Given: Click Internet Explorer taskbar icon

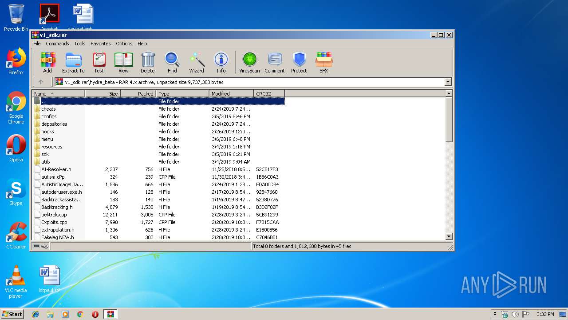Looking at the screenshot, I should 35,314.
